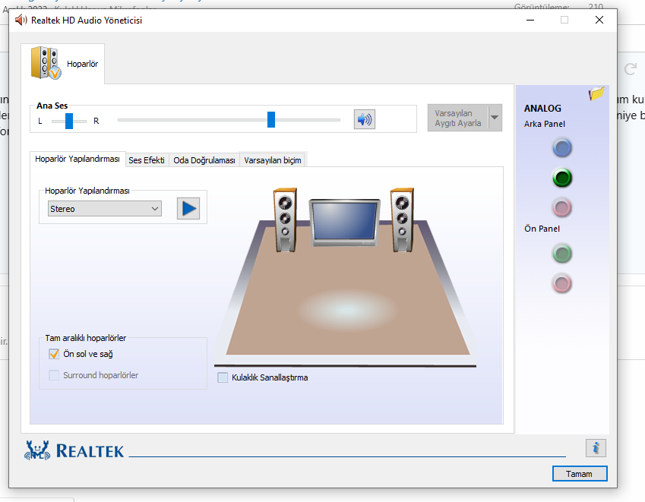Click Varsayılan Aygıtı Ayarla button
645x502 pixels.
coord(458,118)
